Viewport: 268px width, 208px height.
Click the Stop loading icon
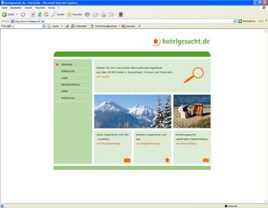point(33,15)
